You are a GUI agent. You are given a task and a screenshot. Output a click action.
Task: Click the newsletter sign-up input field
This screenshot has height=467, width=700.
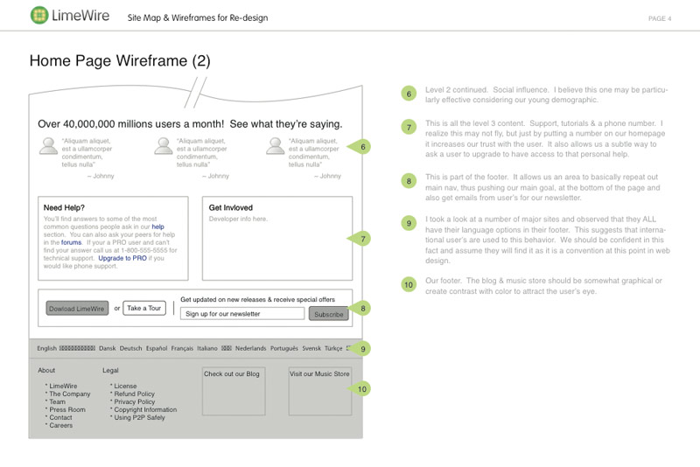pos(242,314)
